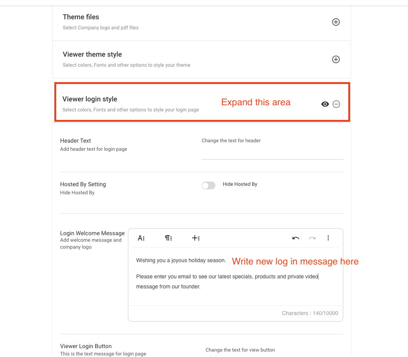Click the Theme files section title
Image resolution: width=408 pixels, height=357 pixels.
pyautogui.click(x=81, y=17)
